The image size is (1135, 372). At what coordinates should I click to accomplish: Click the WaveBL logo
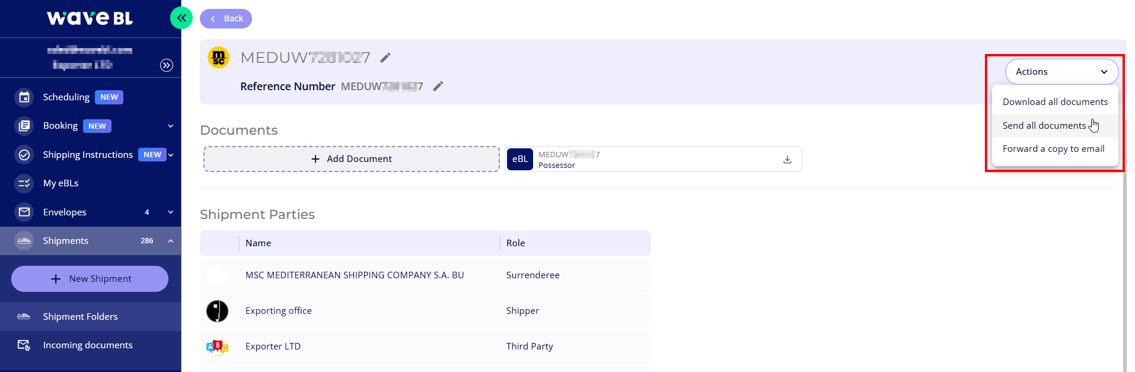pyautogui.click(x=90, y=18)
